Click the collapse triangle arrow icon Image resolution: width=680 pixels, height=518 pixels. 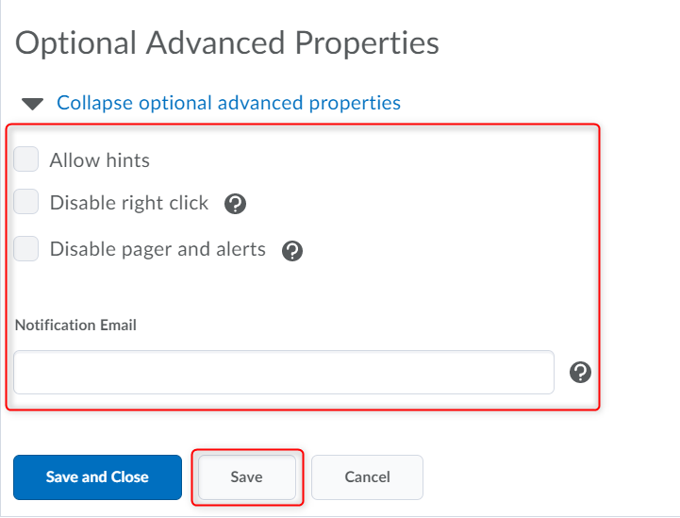coord(33,104)
